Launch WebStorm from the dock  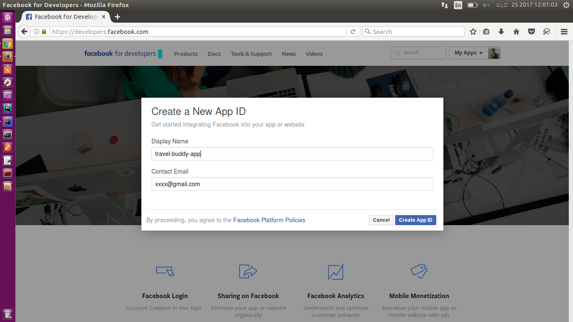[x=8, y=109]
